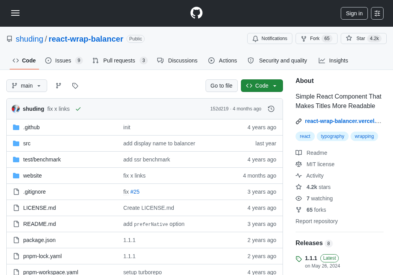View tags via the tag icon
Viewport: 393px width, 275px height.
75,86
